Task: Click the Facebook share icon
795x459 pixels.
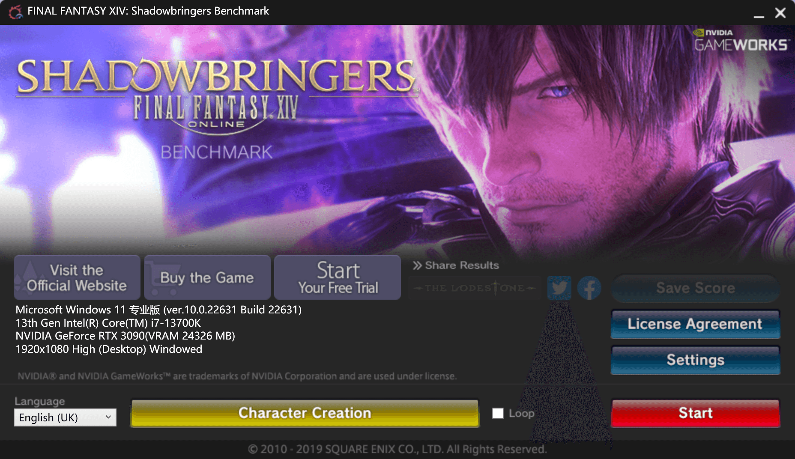Action: coord(589,288)
